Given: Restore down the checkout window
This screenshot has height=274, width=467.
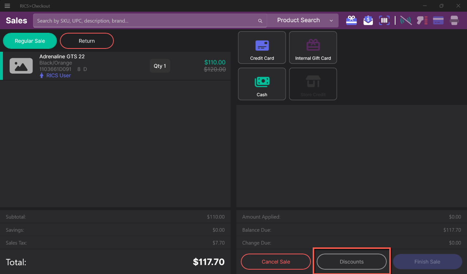Looking at the screenshot, I should [x=441, y=6].
